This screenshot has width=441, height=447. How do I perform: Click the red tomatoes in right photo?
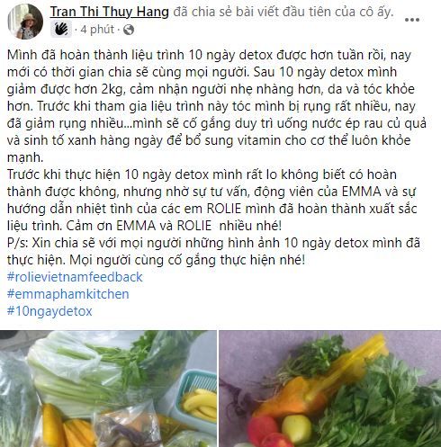[x=267, y=432]
